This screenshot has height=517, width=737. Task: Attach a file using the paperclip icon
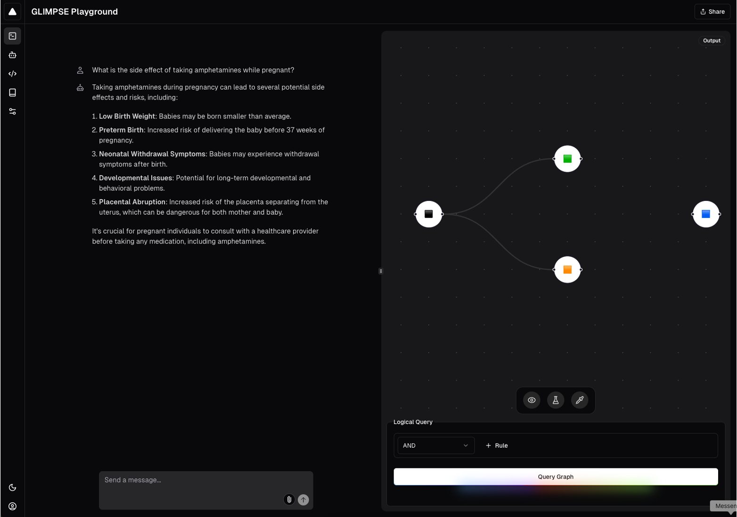coord(289,499)
